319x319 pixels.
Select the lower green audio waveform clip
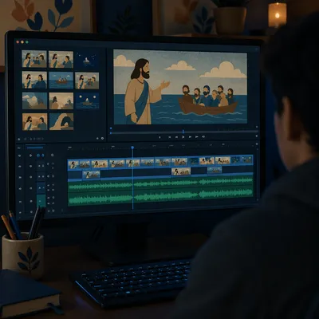tap(160, 196)
